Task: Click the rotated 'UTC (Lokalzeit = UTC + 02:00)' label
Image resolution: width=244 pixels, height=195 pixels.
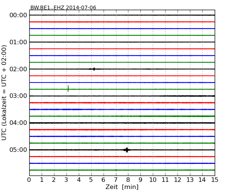Action: (4, 93)
